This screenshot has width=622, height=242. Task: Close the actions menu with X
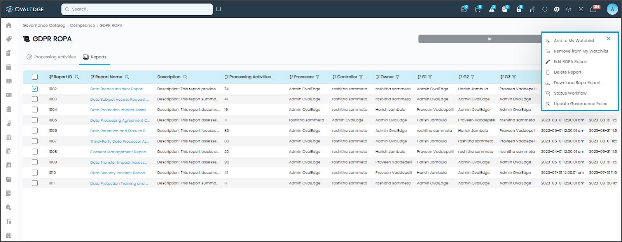pos(608,39)
